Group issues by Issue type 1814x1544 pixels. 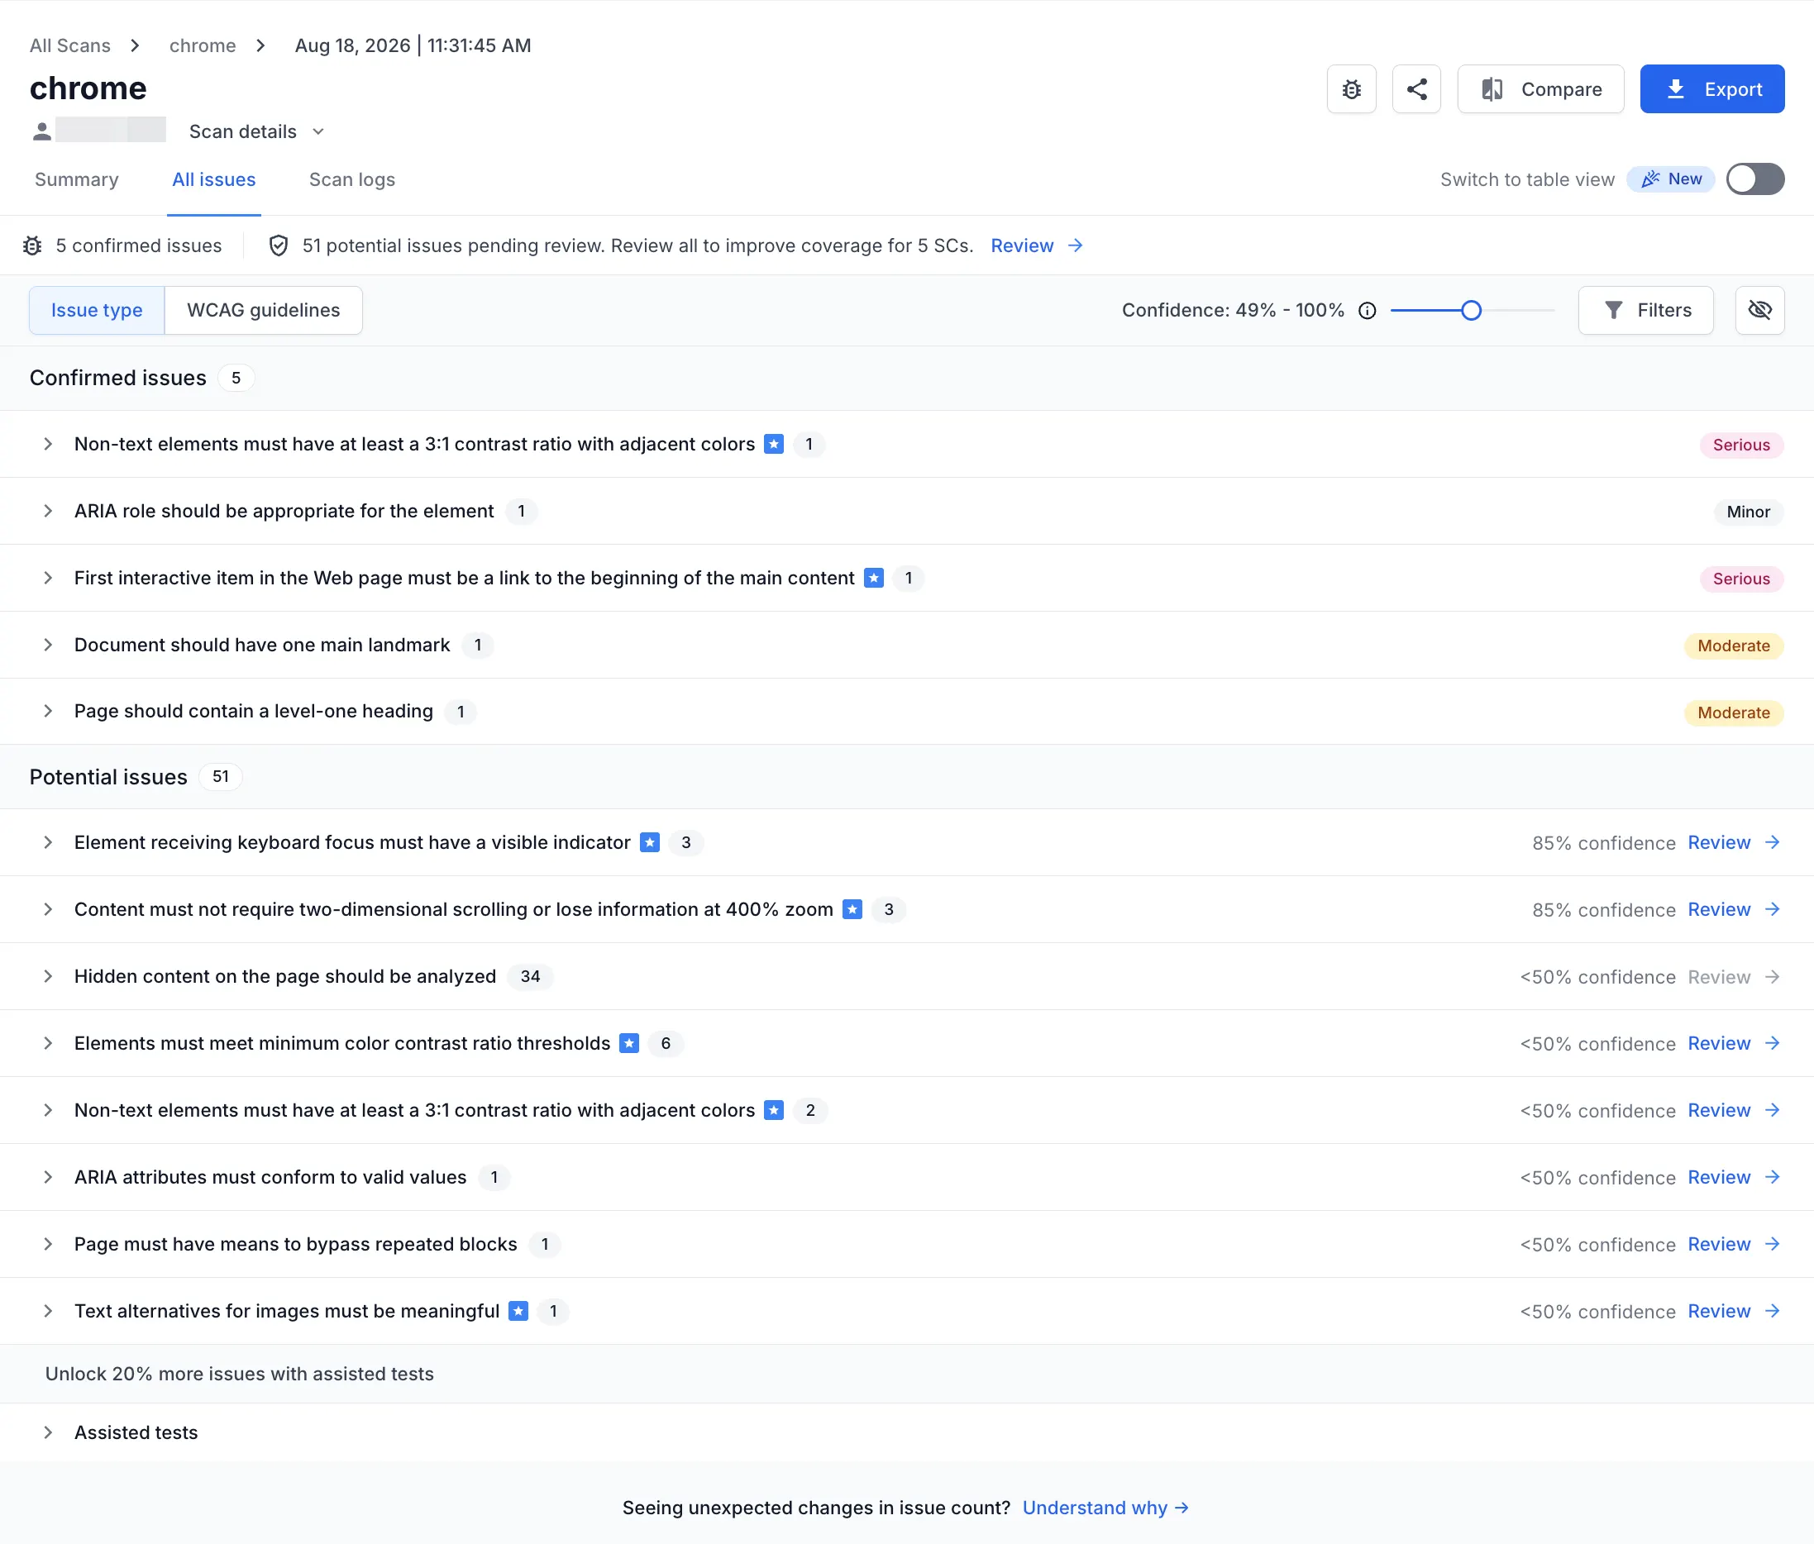pyautogui.click(x=96, y=311)
